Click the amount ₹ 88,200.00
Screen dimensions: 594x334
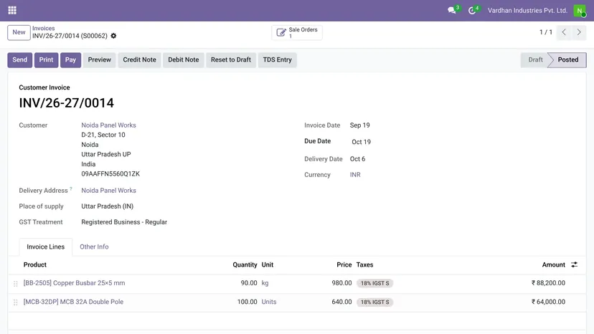pos(548,283)
